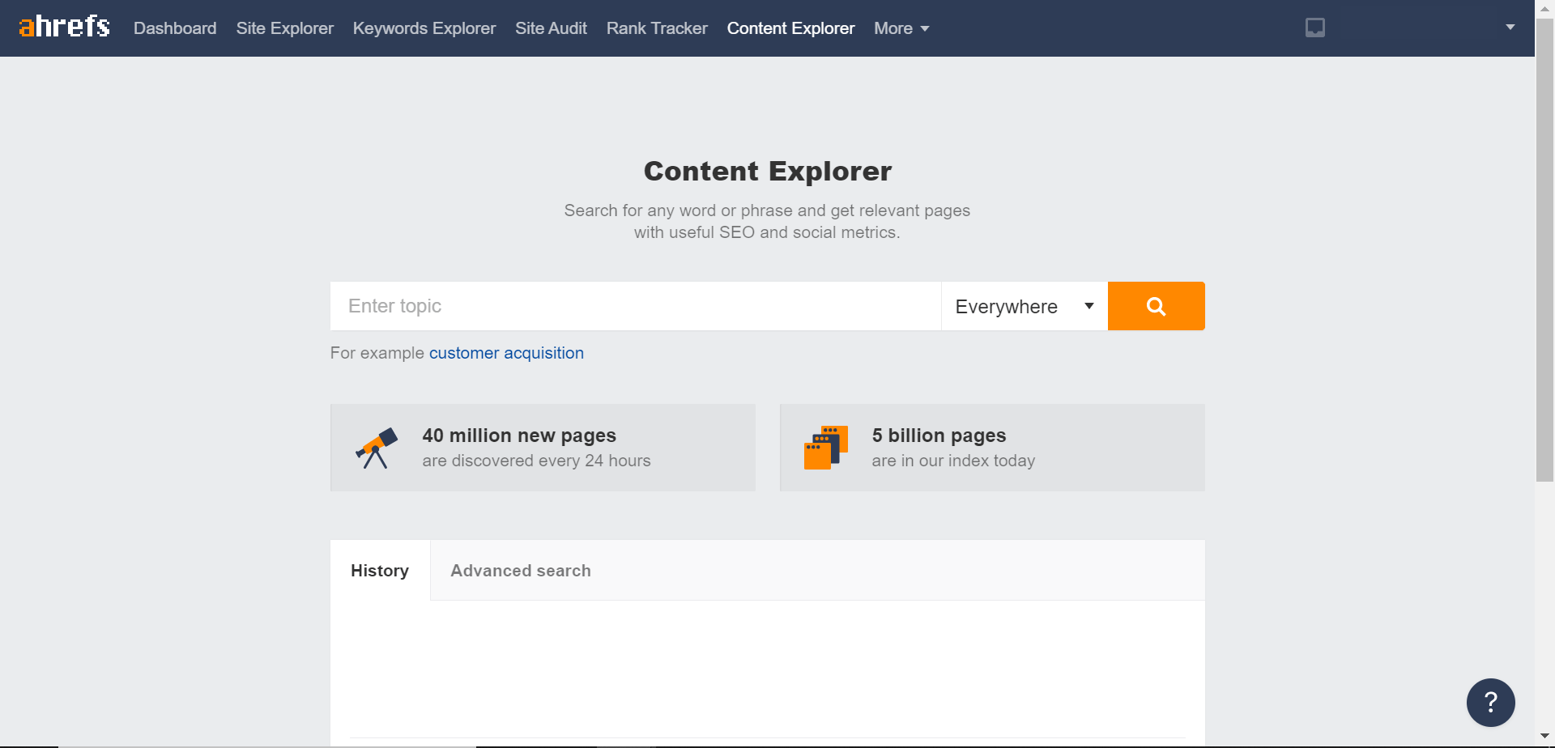Click the ahrefs logo
1555x748 pixels.
[63, 26]
